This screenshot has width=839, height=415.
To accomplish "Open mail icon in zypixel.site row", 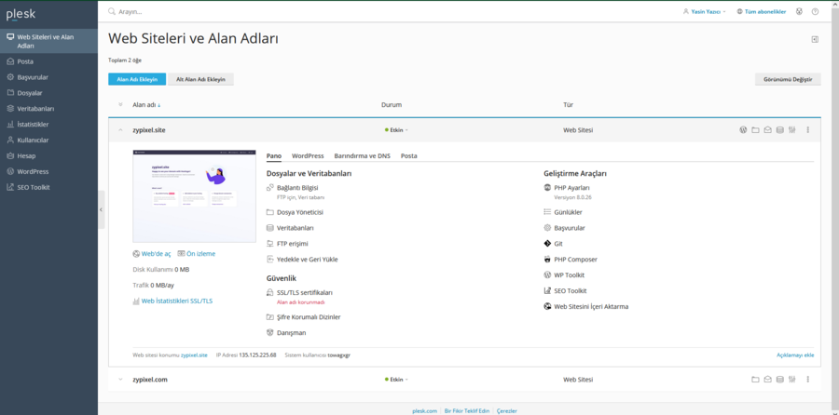I will tap(767, 129).
